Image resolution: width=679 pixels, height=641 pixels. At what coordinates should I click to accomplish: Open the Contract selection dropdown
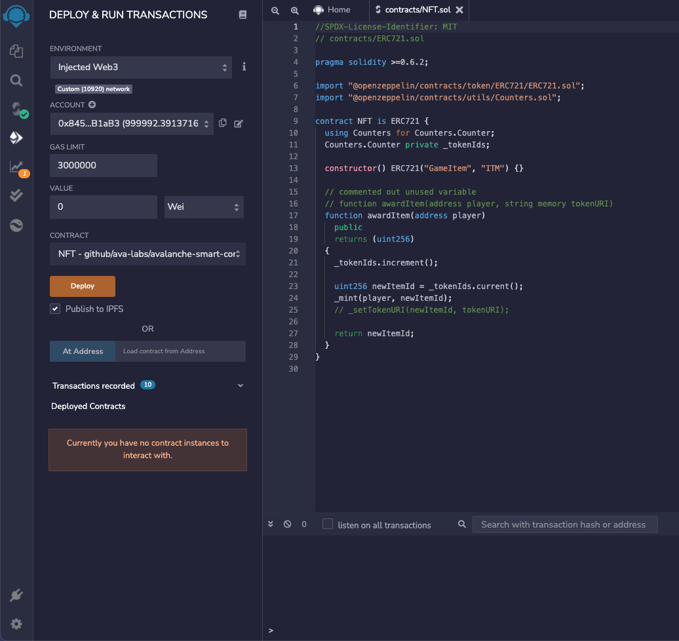[x=147, y=254]
